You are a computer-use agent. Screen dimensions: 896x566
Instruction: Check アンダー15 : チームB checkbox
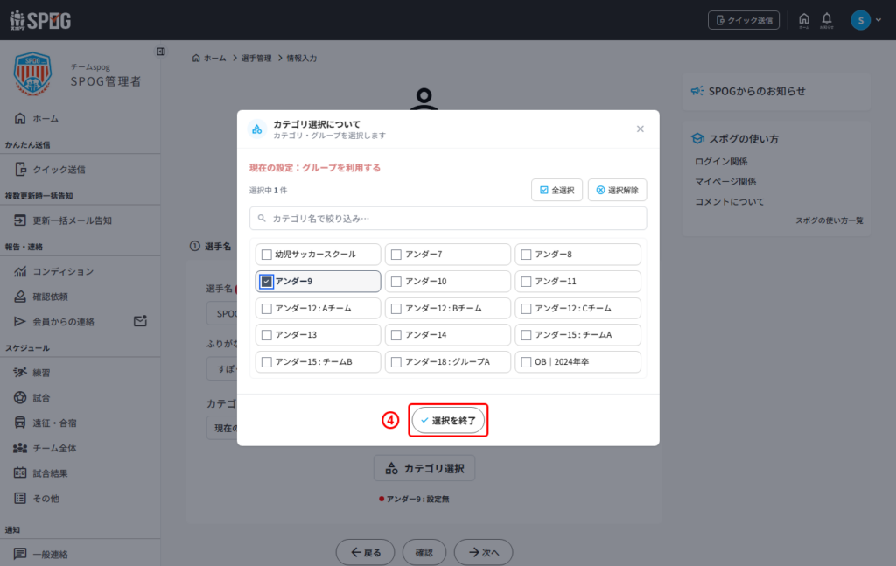(266, 361)
